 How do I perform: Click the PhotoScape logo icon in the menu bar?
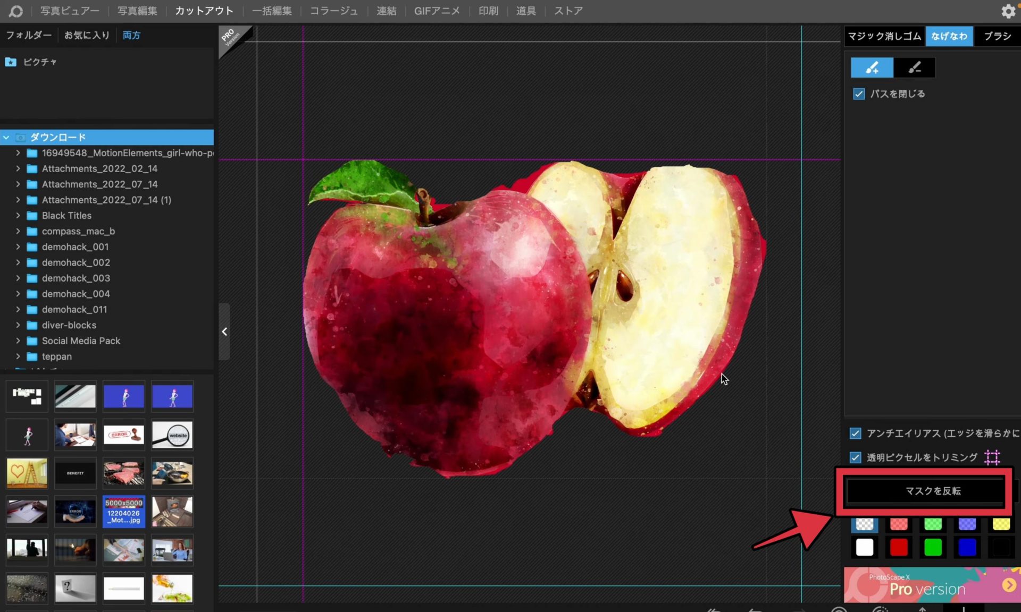click(15, 11)
